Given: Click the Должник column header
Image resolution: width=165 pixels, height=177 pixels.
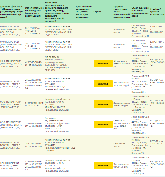Looking at the screenshot, I should click(12, 12).
